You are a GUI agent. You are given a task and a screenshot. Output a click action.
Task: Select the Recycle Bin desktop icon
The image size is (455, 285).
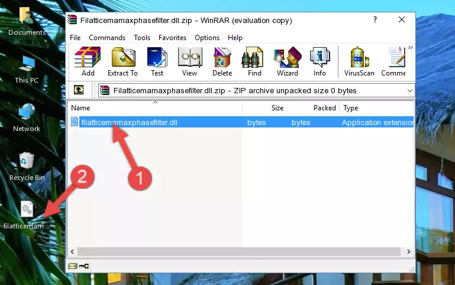[x=27, y=167]
